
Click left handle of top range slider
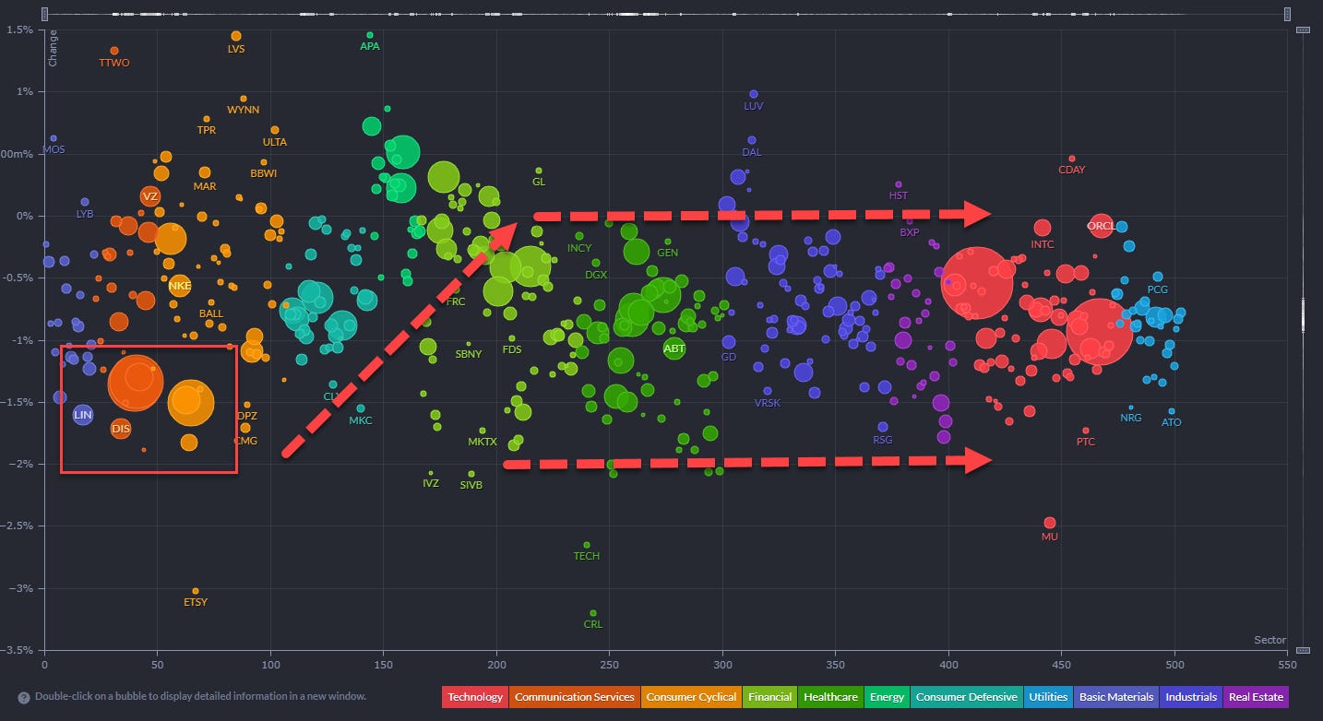coord(45,14)
